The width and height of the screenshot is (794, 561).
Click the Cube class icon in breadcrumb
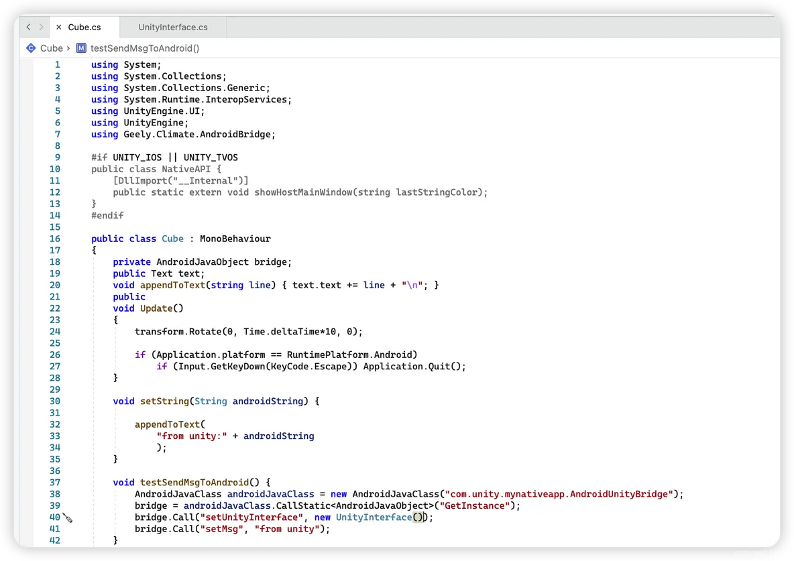tap(31, 48)
